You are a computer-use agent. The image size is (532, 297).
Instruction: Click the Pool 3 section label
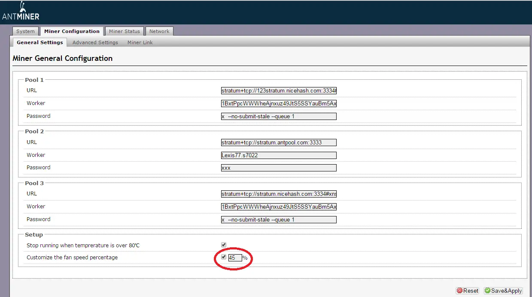34,183
